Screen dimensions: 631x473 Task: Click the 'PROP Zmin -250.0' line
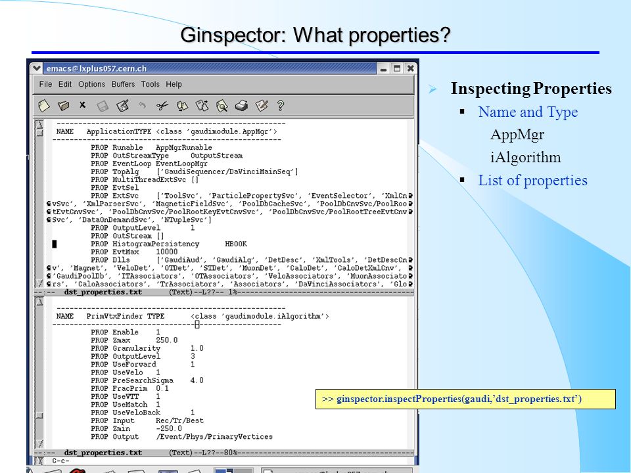point(137,429)
